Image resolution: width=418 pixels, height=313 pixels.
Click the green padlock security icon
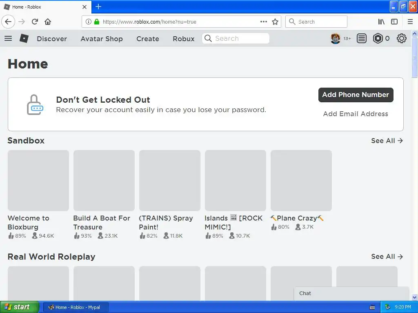point(97,22)
